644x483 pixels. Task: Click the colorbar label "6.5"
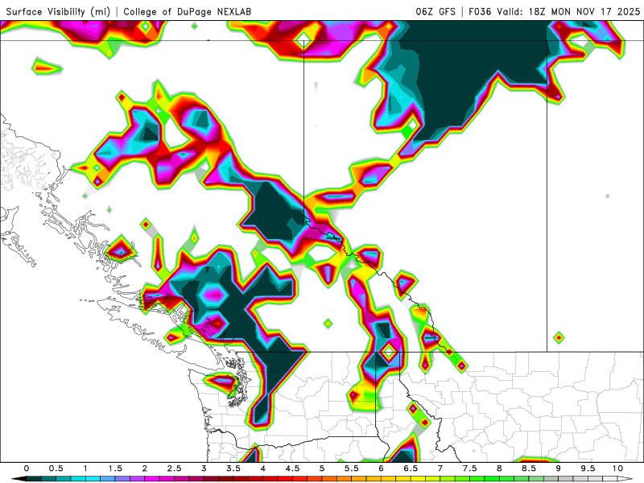click(x=411, y=469)
